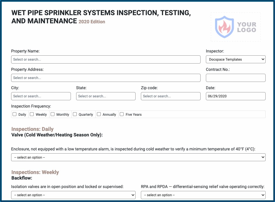
Task: Open RPA and RPDA relief valve dropdown
Action: [x=203, y=195]
